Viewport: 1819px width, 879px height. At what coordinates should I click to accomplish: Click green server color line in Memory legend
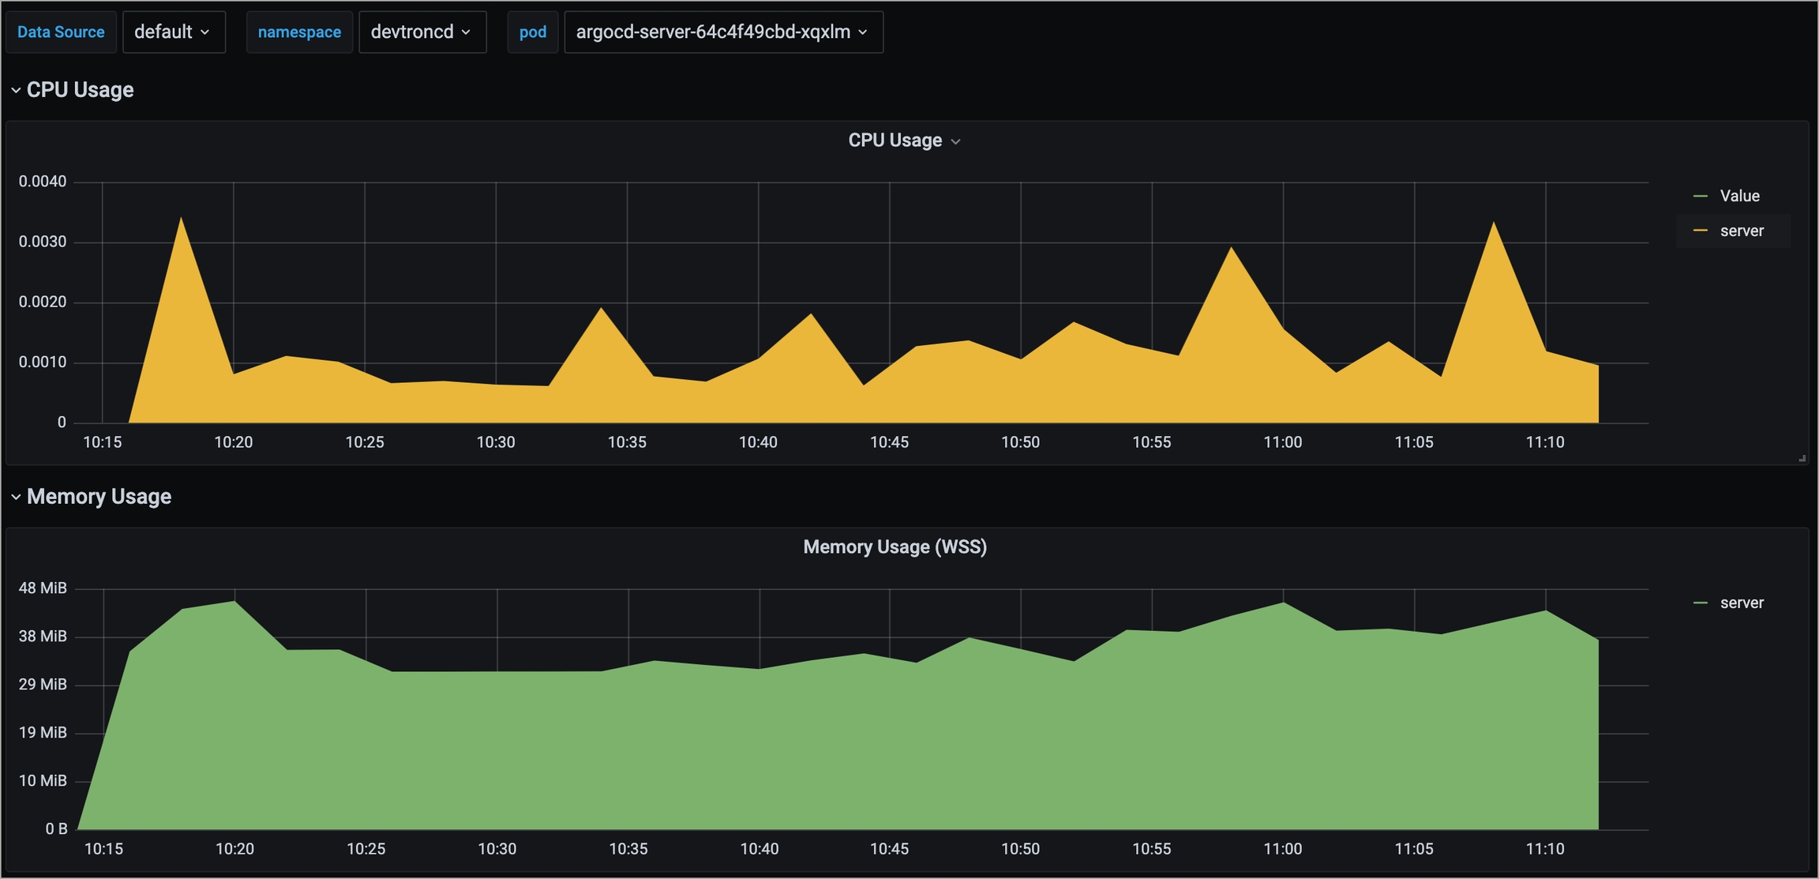[x=1701, y=603]
